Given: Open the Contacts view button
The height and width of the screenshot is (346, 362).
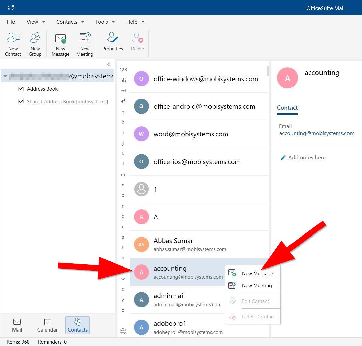Looking at the screenshot, I should pyautogui.click(x=78, y=325).
